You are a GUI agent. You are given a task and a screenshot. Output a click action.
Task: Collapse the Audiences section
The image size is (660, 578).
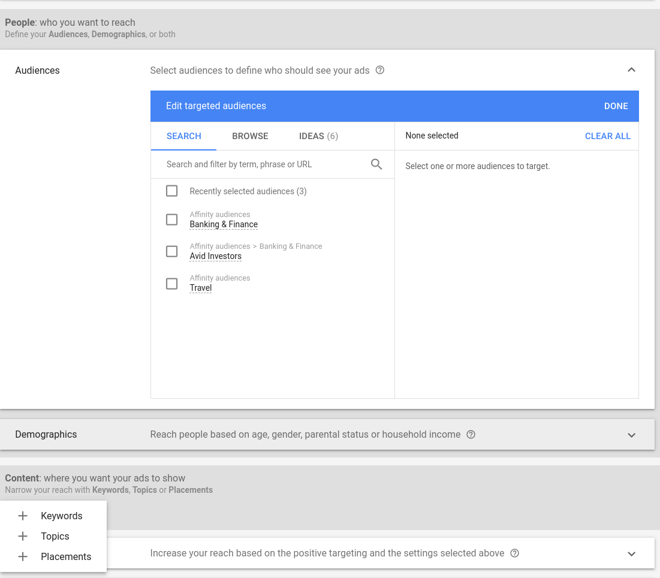tap(631, 70)
